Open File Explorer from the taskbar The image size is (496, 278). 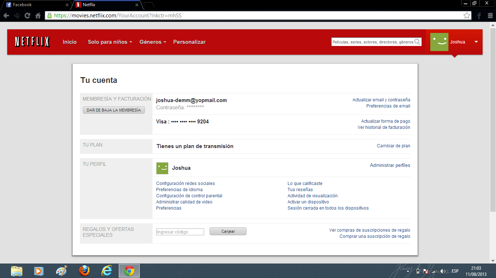coord(17,271)
